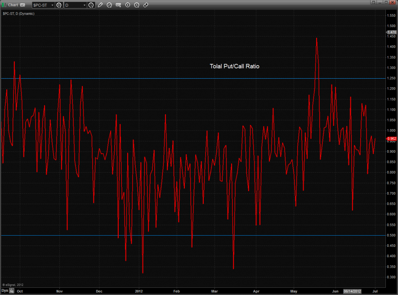Viewport: 398px width, 295px height.
Task: Open the SET templates icon
Action: click(118, 5)
